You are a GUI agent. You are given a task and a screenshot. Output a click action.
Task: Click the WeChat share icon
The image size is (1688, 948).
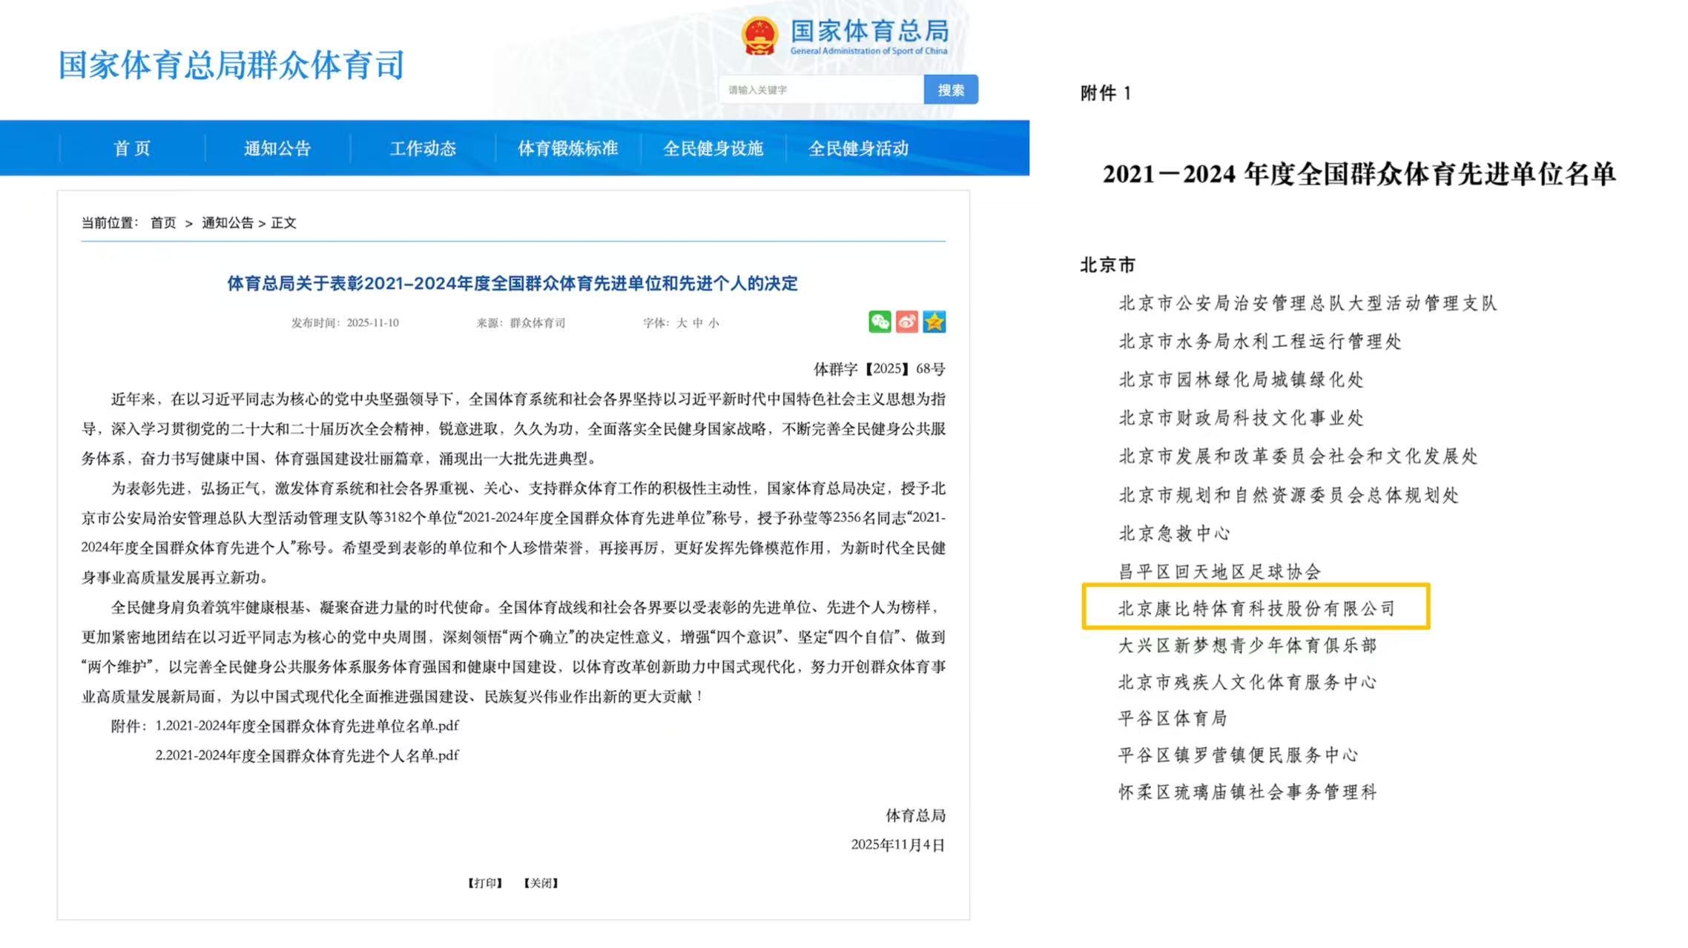tap(880, 322)
